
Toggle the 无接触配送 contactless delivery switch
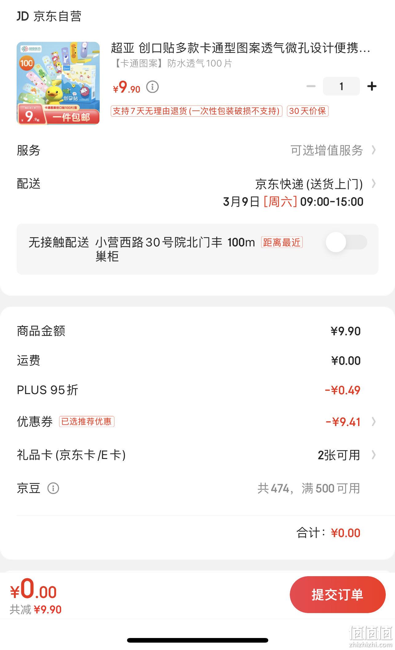(346, 242)
